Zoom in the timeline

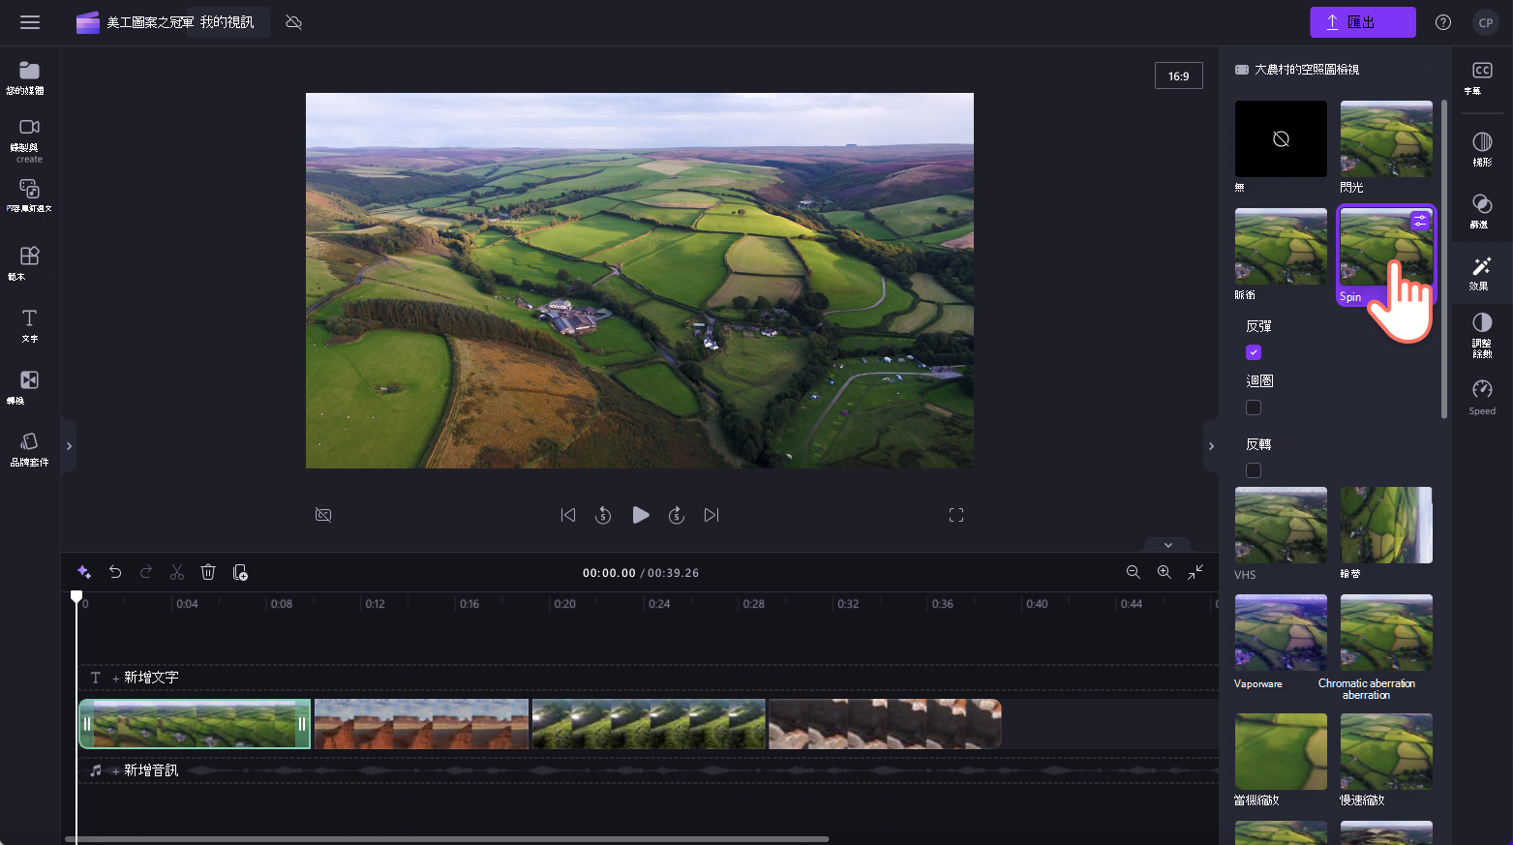coord(1164,572)
